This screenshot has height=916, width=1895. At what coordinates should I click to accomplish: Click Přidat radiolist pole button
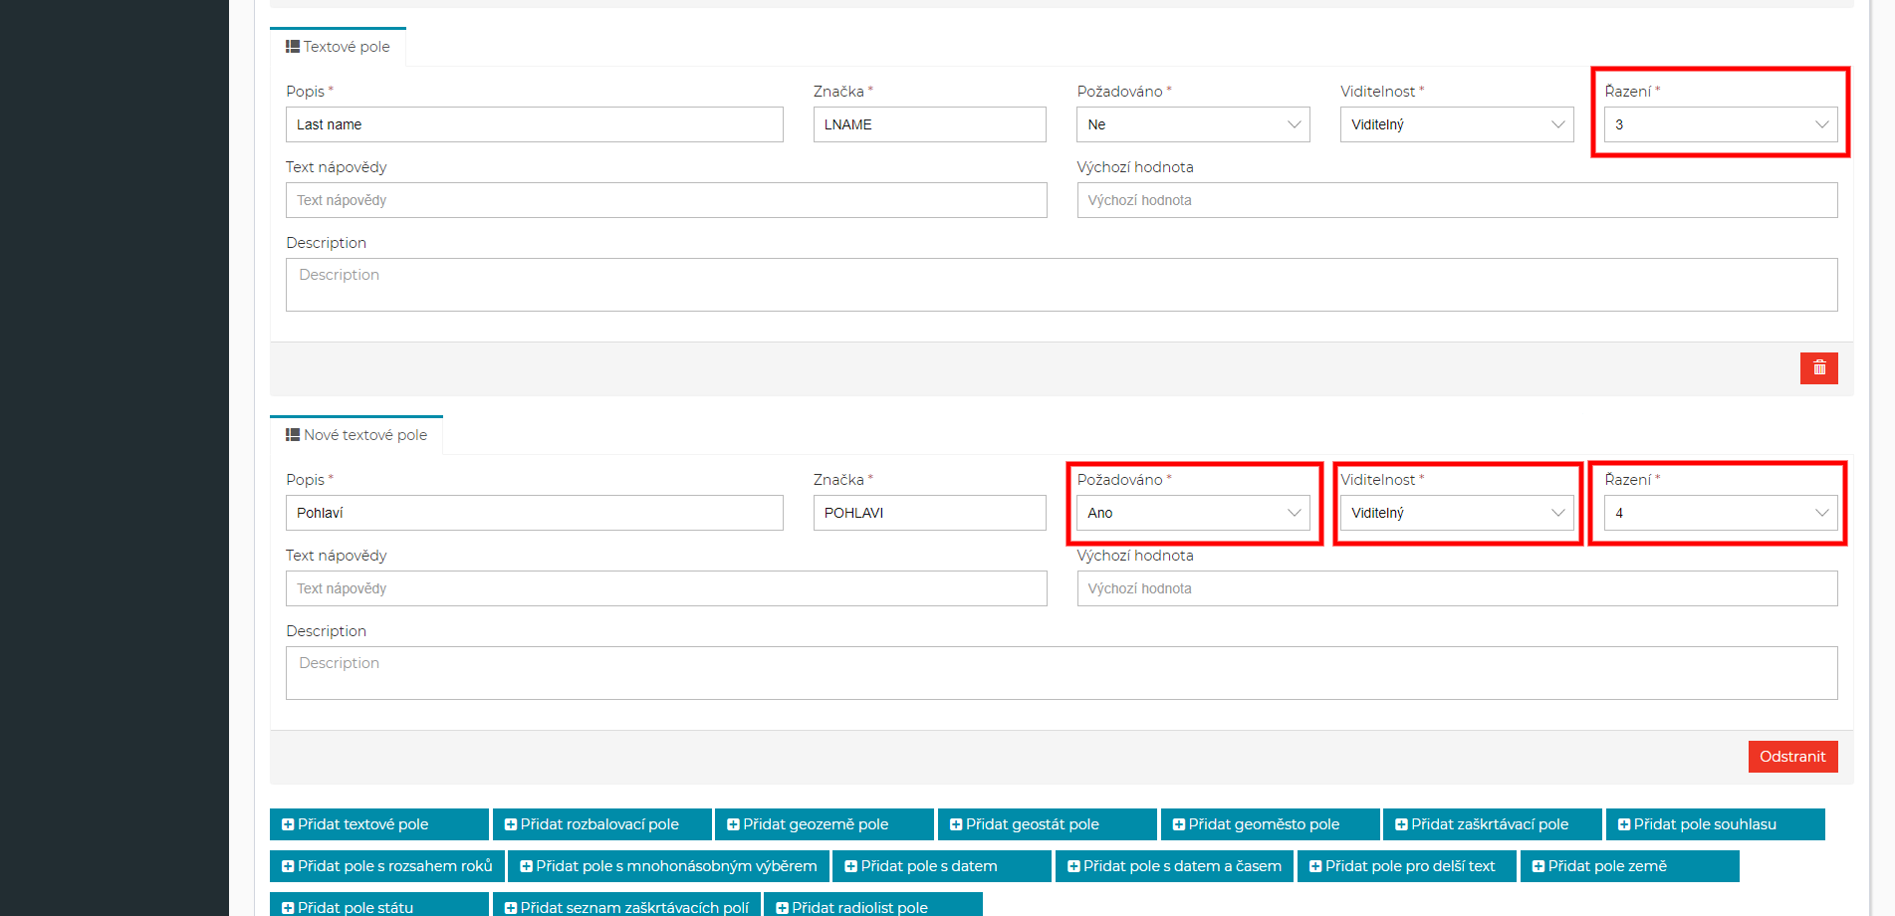pyautogui.click(x=873, y=905)
